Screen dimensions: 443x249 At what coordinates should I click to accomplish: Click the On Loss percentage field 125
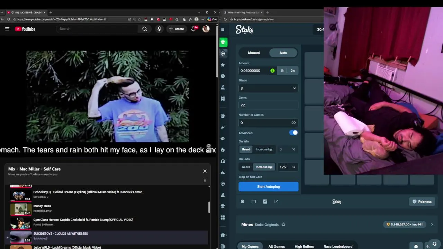click(x=287, y=167)
